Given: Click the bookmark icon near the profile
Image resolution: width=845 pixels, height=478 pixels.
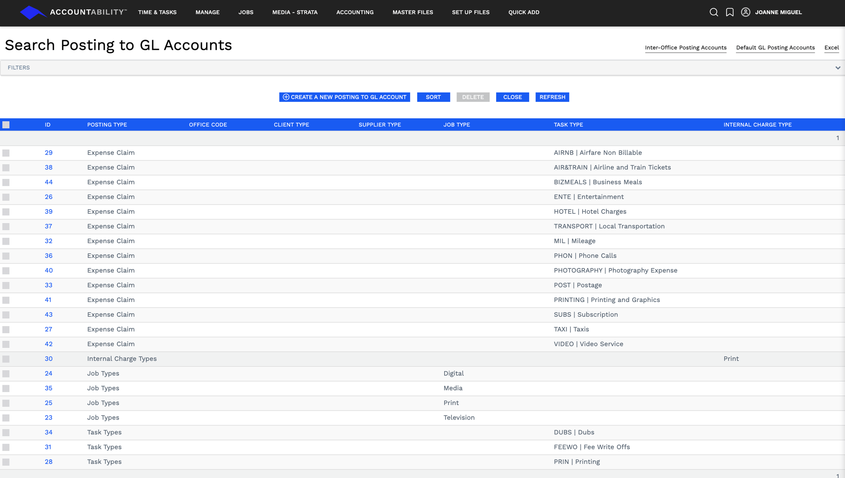Looking at the screenshot, I should 730,12.
